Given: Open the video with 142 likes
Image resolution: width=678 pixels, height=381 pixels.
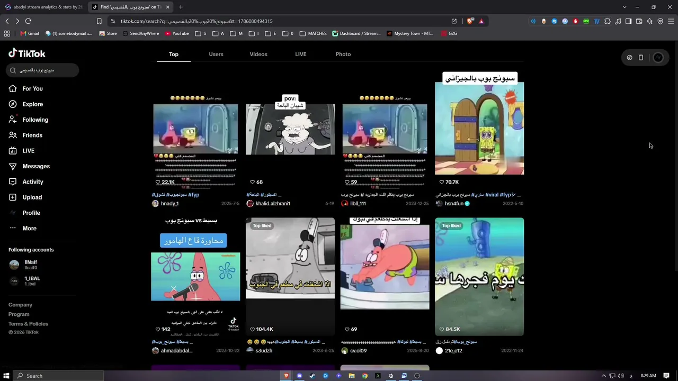Looking at the screenshot, I should [x=195, y=277].
